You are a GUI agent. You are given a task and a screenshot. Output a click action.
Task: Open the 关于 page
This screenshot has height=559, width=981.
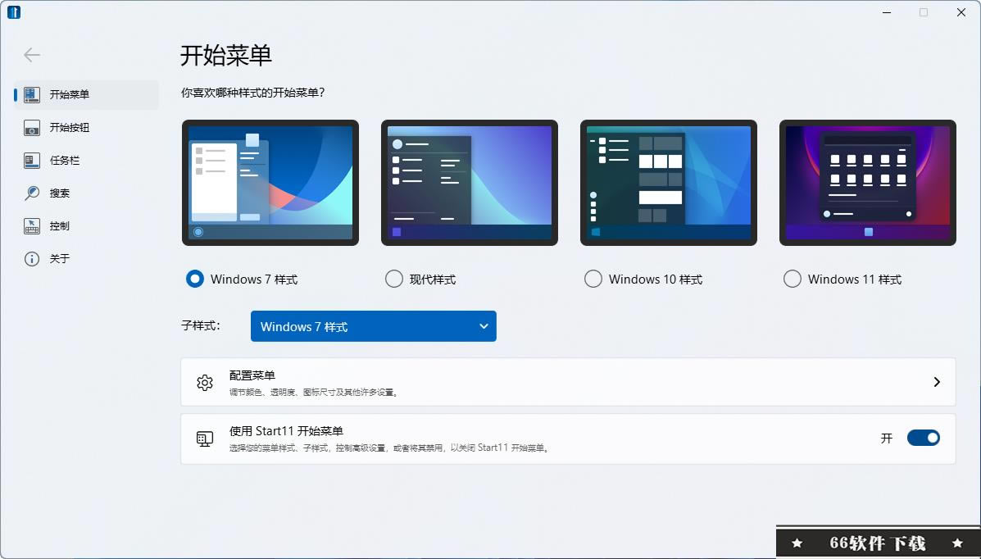86,258
